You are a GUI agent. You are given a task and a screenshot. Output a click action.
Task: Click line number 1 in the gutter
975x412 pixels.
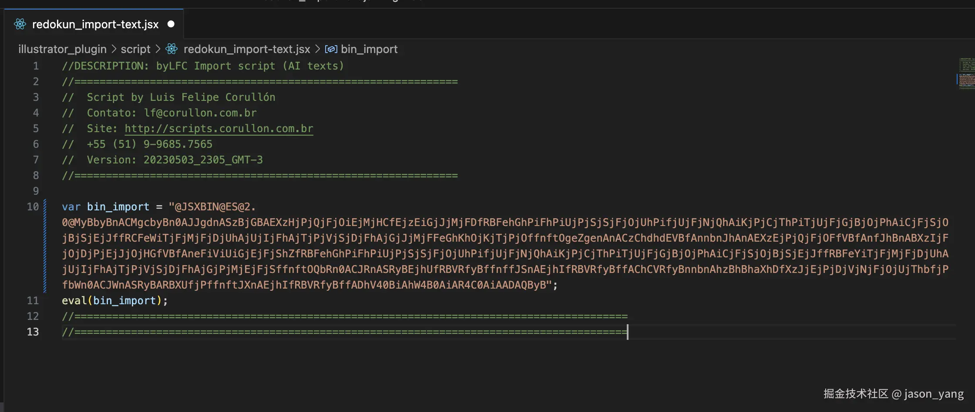[x=36, y=66]
